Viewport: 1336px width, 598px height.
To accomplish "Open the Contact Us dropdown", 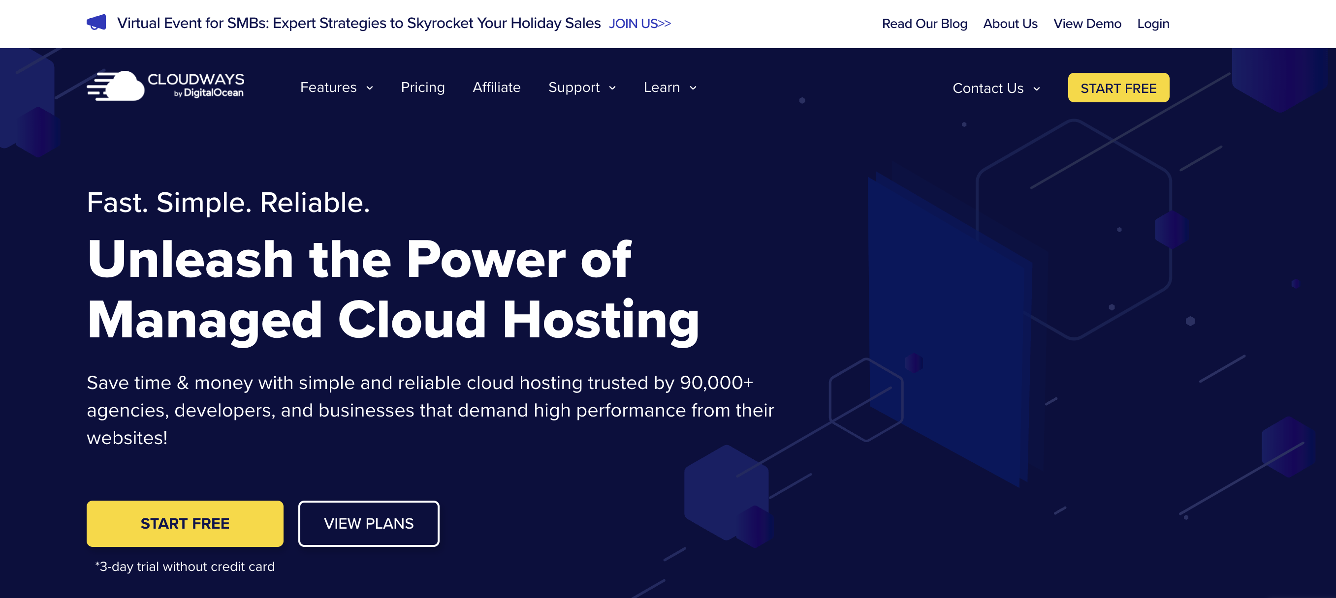I will 987,89.
